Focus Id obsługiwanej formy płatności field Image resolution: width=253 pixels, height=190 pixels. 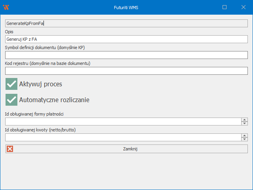coord(123,122)
